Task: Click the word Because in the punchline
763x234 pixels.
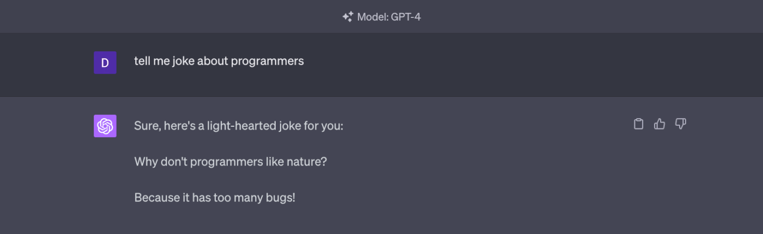Action: click(x=157, y=198)
